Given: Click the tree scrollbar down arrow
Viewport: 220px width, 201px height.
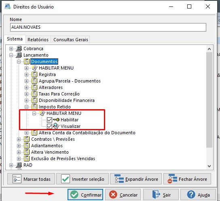Looking at the screenshot, I should click(x=209, y=166).
